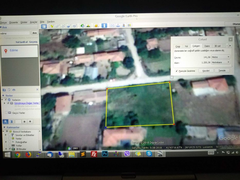Click the move up arrow button in Yerler panel

pyautogui.click(x=24, y=122)
